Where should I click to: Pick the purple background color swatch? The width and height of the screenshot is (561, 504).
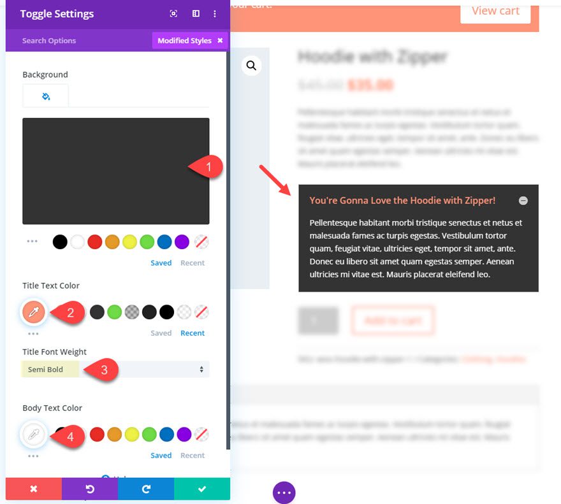click(182, 242)
